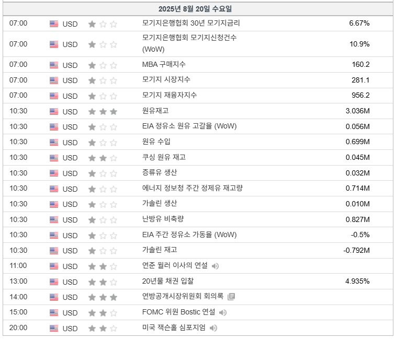The image size is (395, 339).
Task: Click the value 160.2
Action: click(361, 64)
